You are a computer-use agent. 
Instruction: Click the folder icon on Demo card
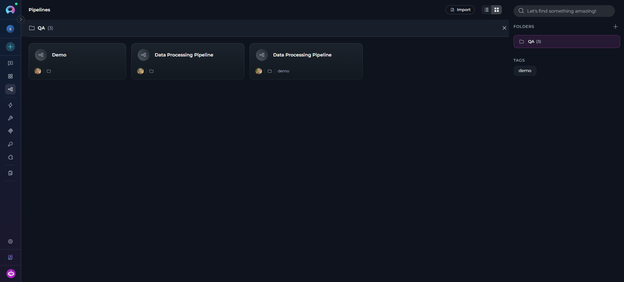click(49, 71)
